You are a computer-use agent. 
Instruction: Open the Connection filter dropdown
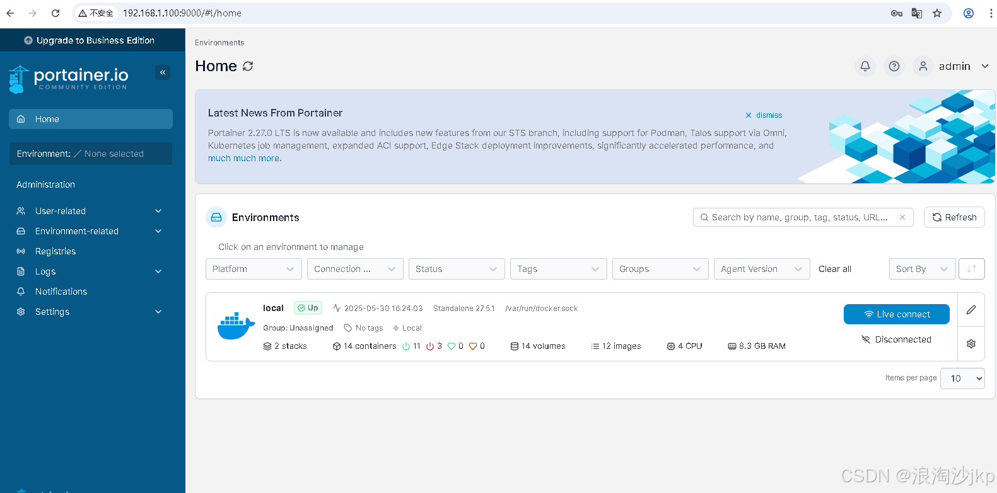tap(355, 269)
